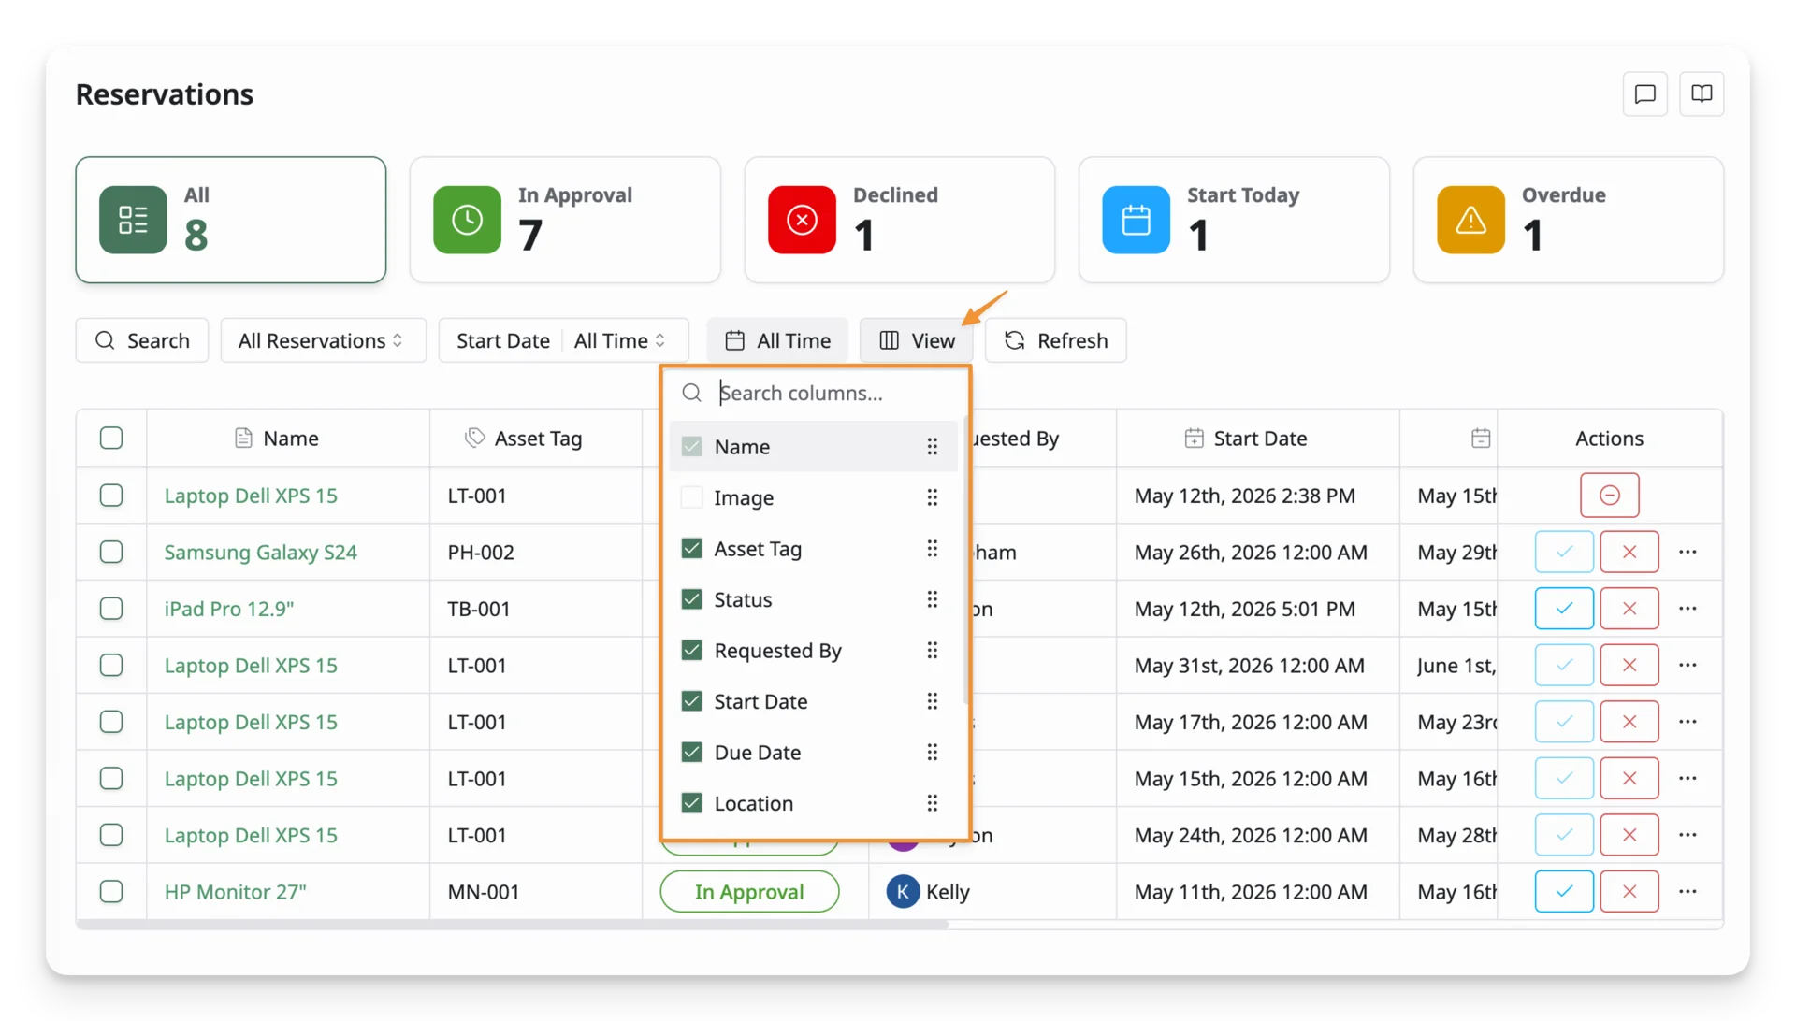Select the Samsung Galaxy S24 row checkbox
This screenshot has height=1021, width=1796.
point(111,552)
